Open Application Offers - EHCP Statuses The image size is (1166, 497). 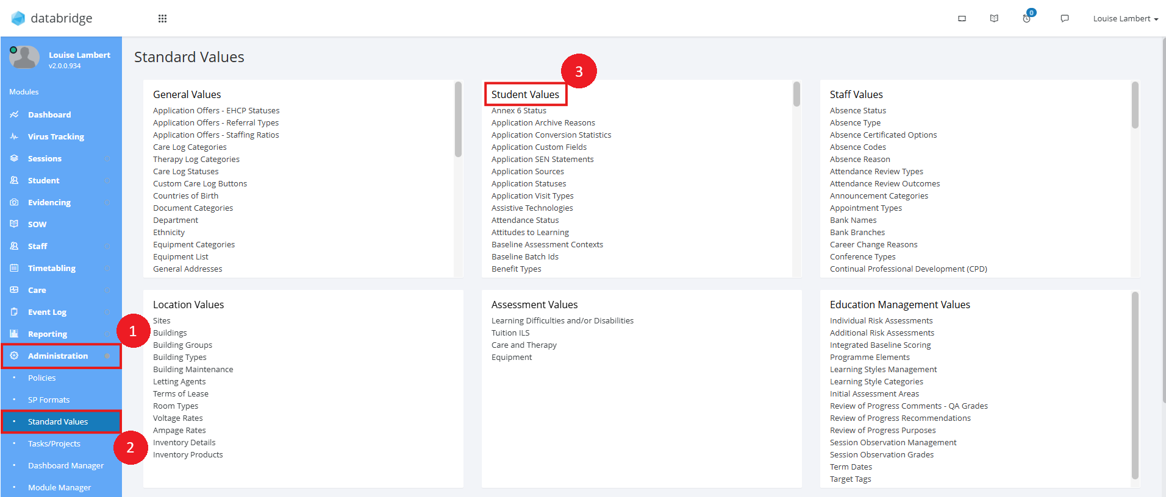[x=216, y=110]
